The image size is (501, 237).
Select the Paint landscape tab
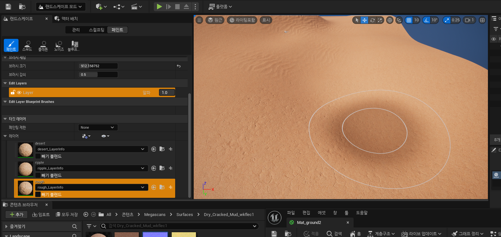pyautogui.click(x=117, y=30)
